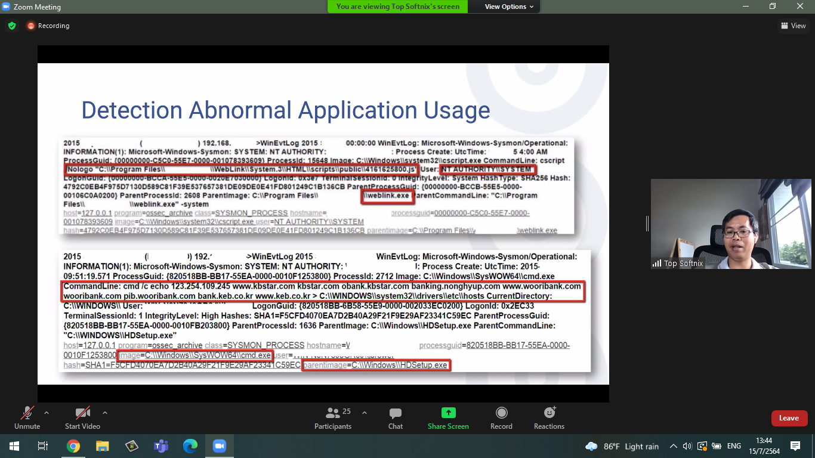Show hidden system tray icons
This screenshot has width=815, height=458.
[674, 446]
